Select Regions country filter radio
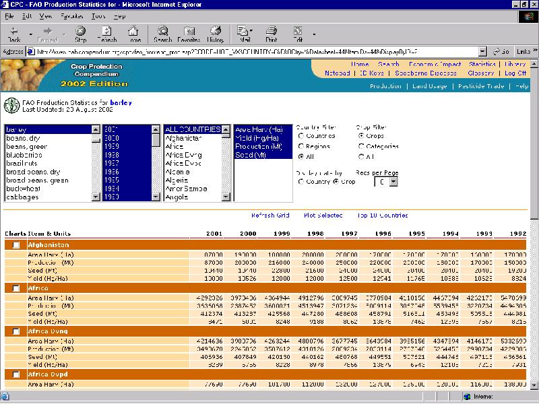Screen dimensions: 539x404 point(301,146)
